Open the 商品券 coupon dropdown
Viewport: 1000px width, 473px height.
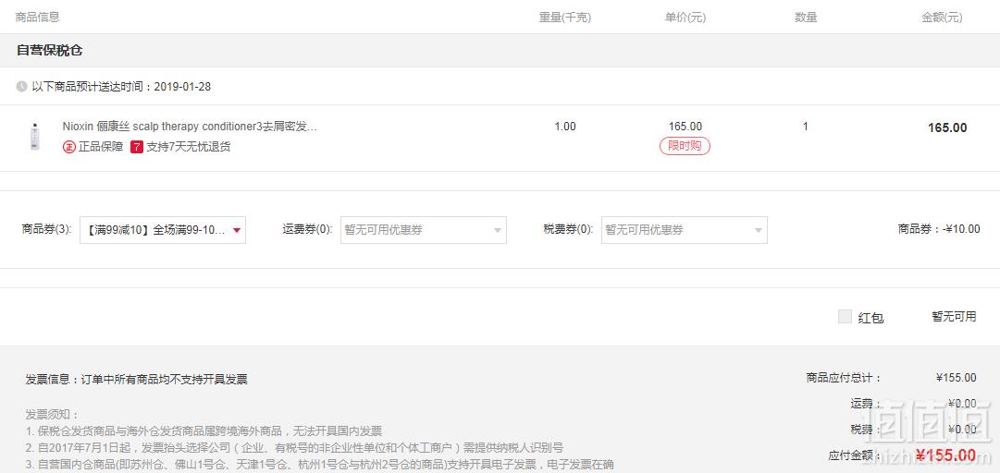pyautogui.click(x=163, y=230)
